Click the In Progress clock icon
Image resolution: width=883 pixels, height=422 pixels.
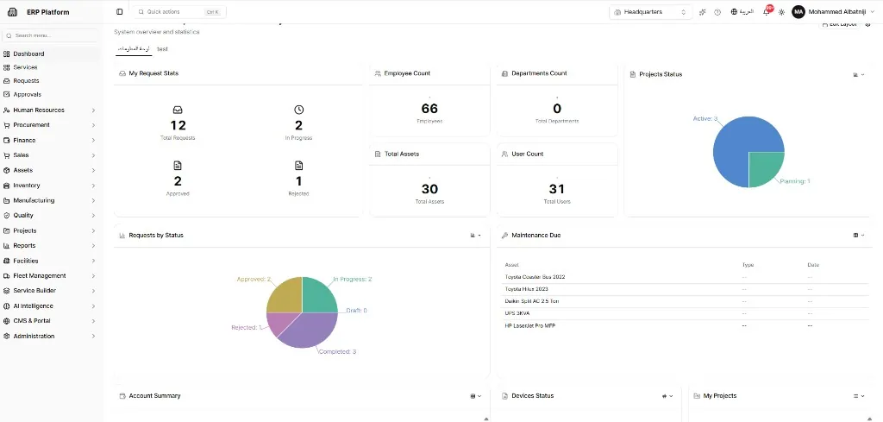298,110
